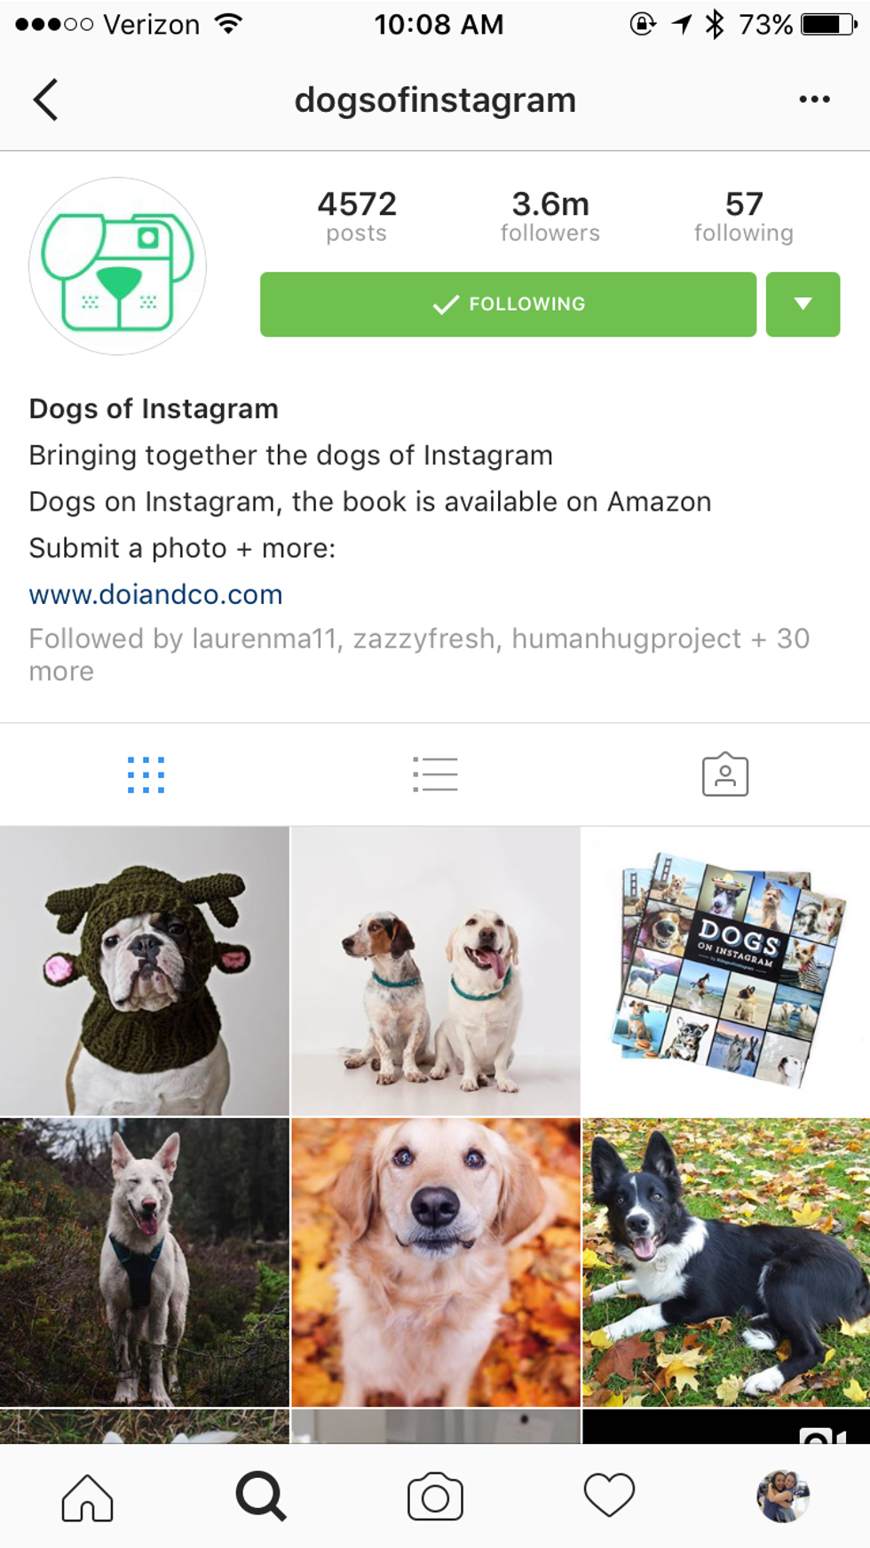The height and width of the screenshot is (1548, 870).
Task: Open the bulldog in knitted hat photo
Action: (145, 971)
